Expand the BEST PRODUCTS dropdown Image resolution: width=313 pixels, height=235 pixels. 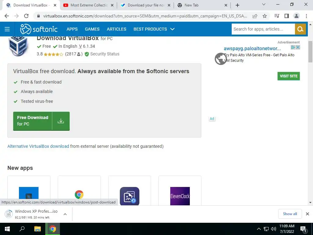pos(154,29)
